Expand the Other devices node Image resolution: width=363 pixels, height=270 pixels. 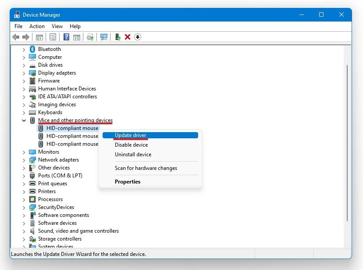24,168
